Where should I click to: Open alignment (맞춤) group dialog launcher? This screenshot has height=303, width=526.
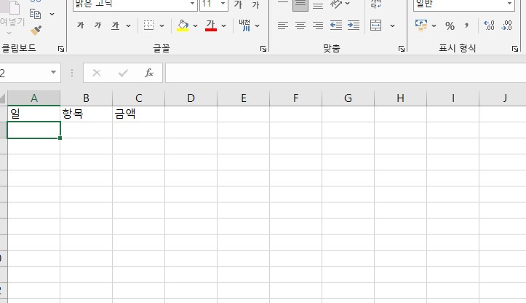point(402,49)
